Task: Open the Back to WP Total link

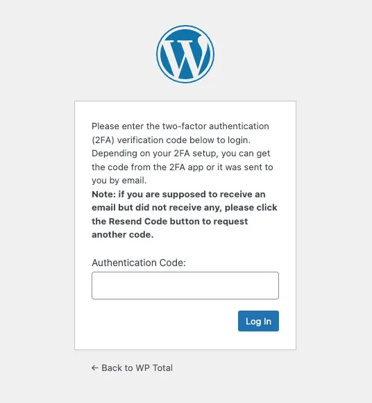Action: point(133,368)
